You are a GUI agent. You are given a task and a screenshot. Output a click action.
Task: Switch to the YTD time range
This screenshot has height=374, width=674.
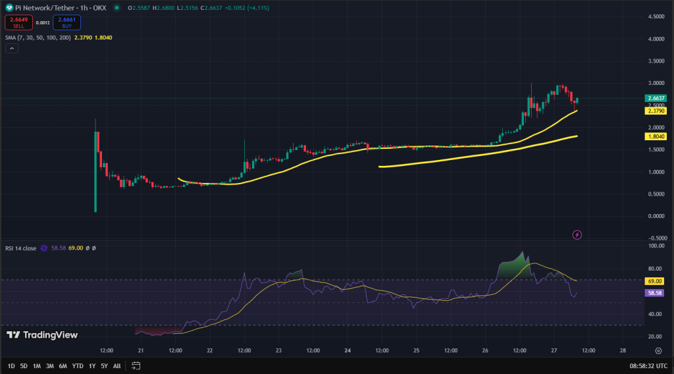tap(78, 366)
